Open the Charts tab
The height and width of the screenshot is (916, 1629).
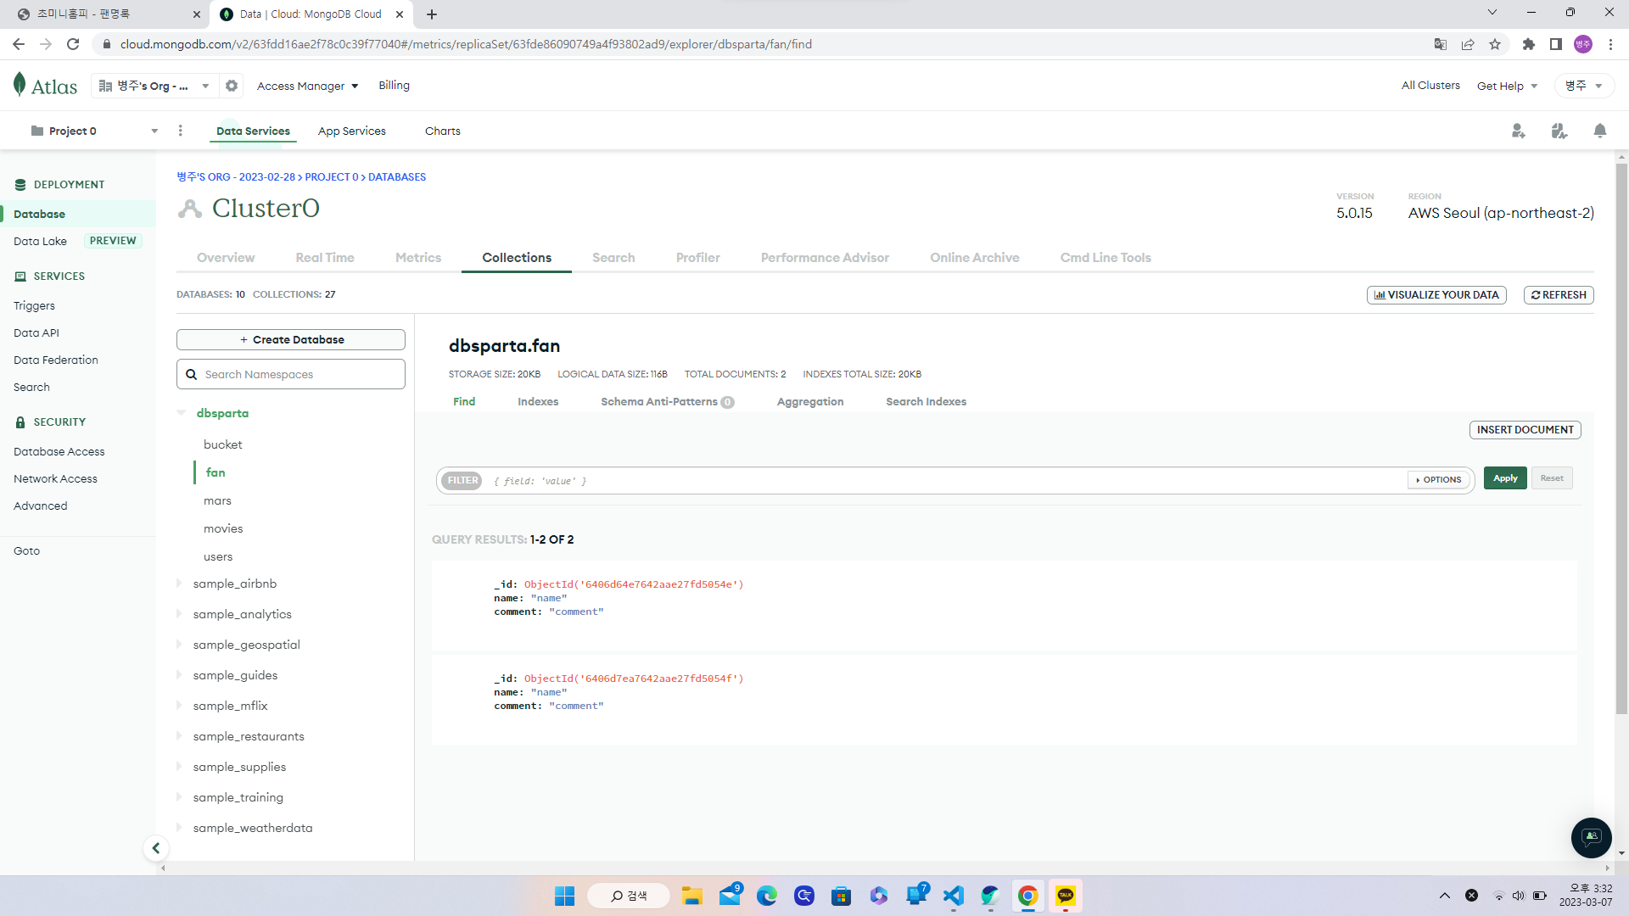pyautogui.click(x=443, y=131)
